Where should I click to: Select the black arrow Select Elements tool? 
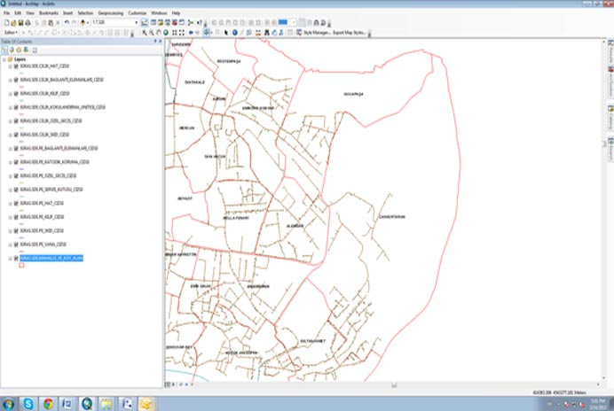(226, 32)
